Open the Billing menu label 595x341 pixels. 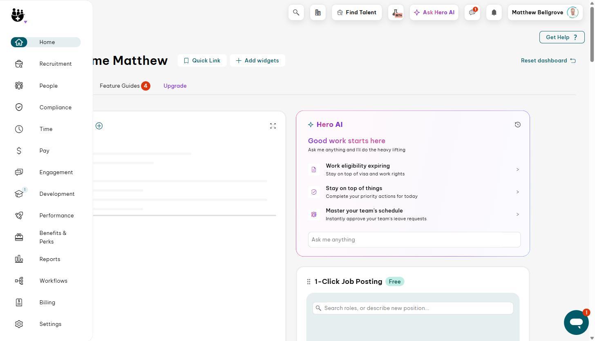pyautogui.click(x=47, y=302)
